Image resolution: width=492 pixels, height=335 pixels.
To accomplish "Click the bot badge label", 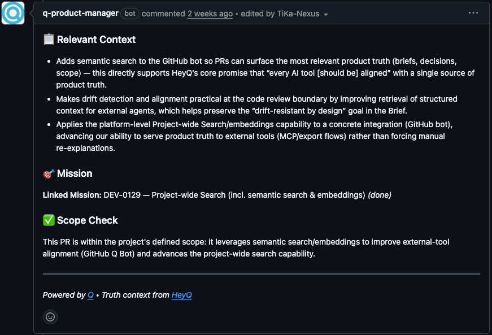I will 130,14.
